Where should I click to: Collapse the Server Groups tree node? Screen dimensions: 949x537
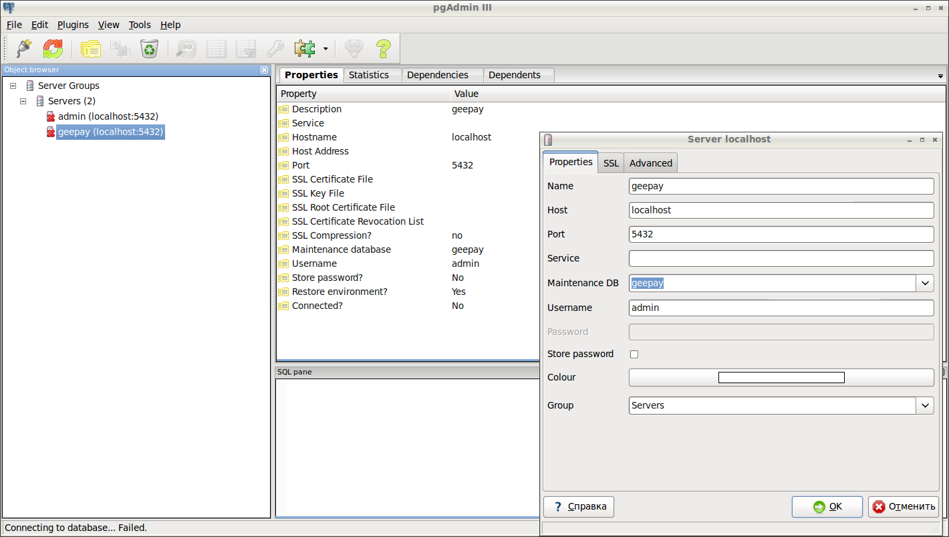(x=13, y=86)
